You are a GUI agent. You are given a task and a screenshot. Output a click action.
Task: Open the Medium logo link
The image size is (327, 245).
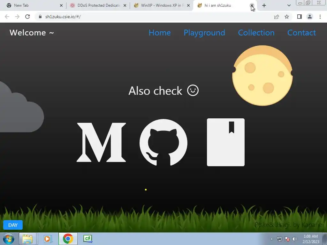click(x=101, y=142)
